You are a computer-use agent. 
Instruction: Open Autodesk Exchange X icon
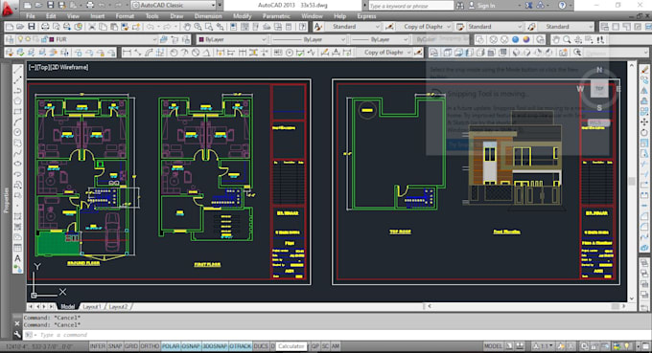pos(528,6)
